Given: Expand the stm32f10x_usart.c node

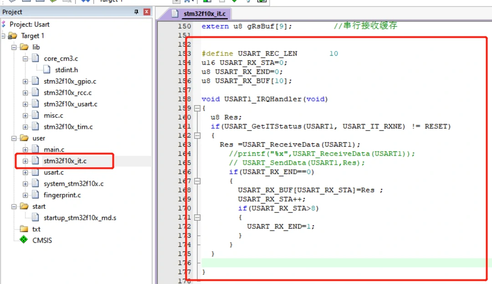Looking at the screenshot, I should 25,104.
